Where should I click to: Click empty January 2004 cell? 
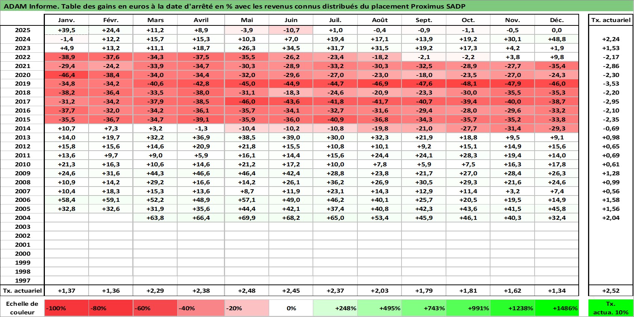(67, 218)
